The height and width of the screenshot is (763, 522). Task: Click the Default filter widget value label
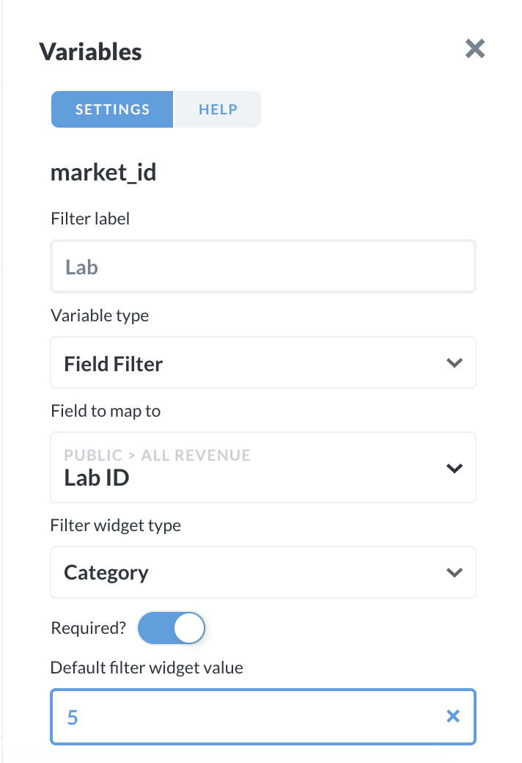tap(147, 668)
